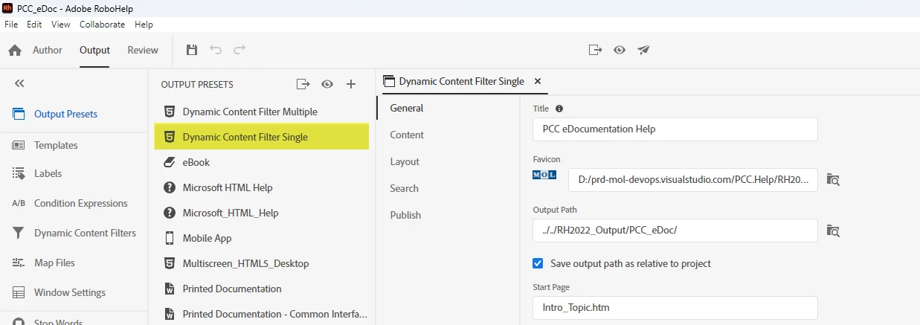Collapse the left sidebar with double chevron
The height and width of the screenshot is (325, 920).
point(19,83)
